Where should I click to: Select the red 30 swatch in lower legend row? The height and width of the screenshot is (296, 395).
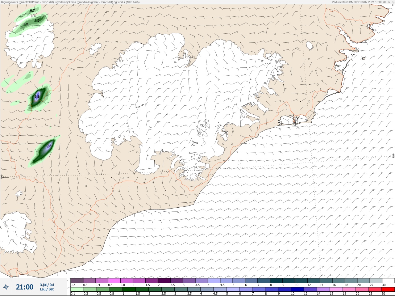(388, 290)
